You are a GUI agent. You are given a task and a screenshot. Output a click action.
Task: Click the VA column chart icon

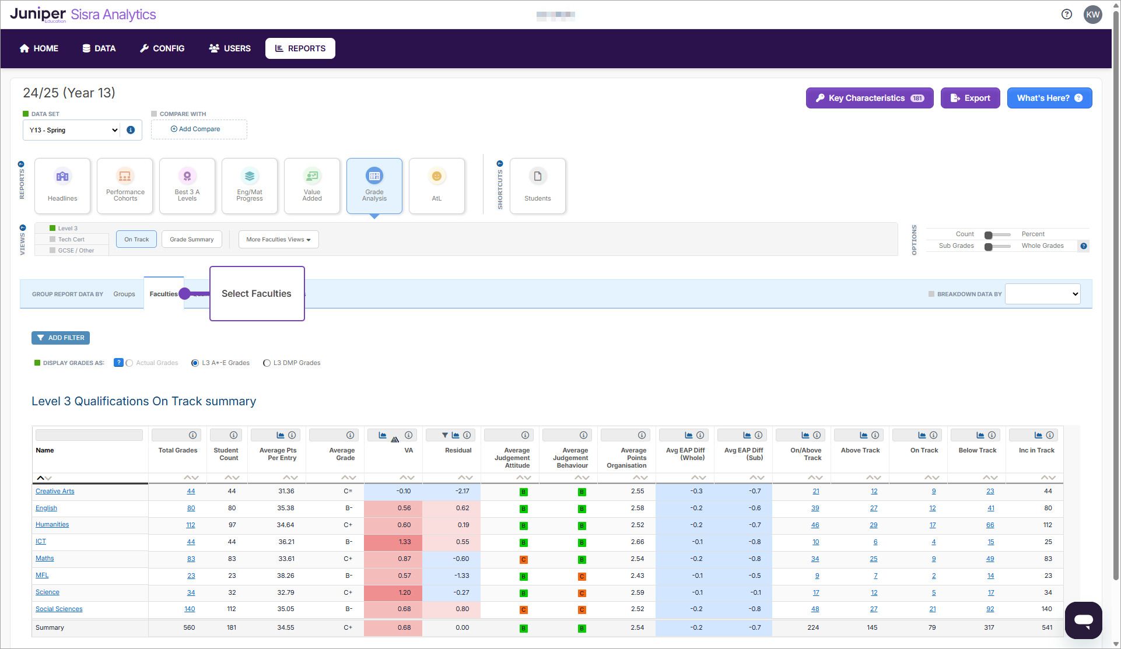tap(383, 435)
